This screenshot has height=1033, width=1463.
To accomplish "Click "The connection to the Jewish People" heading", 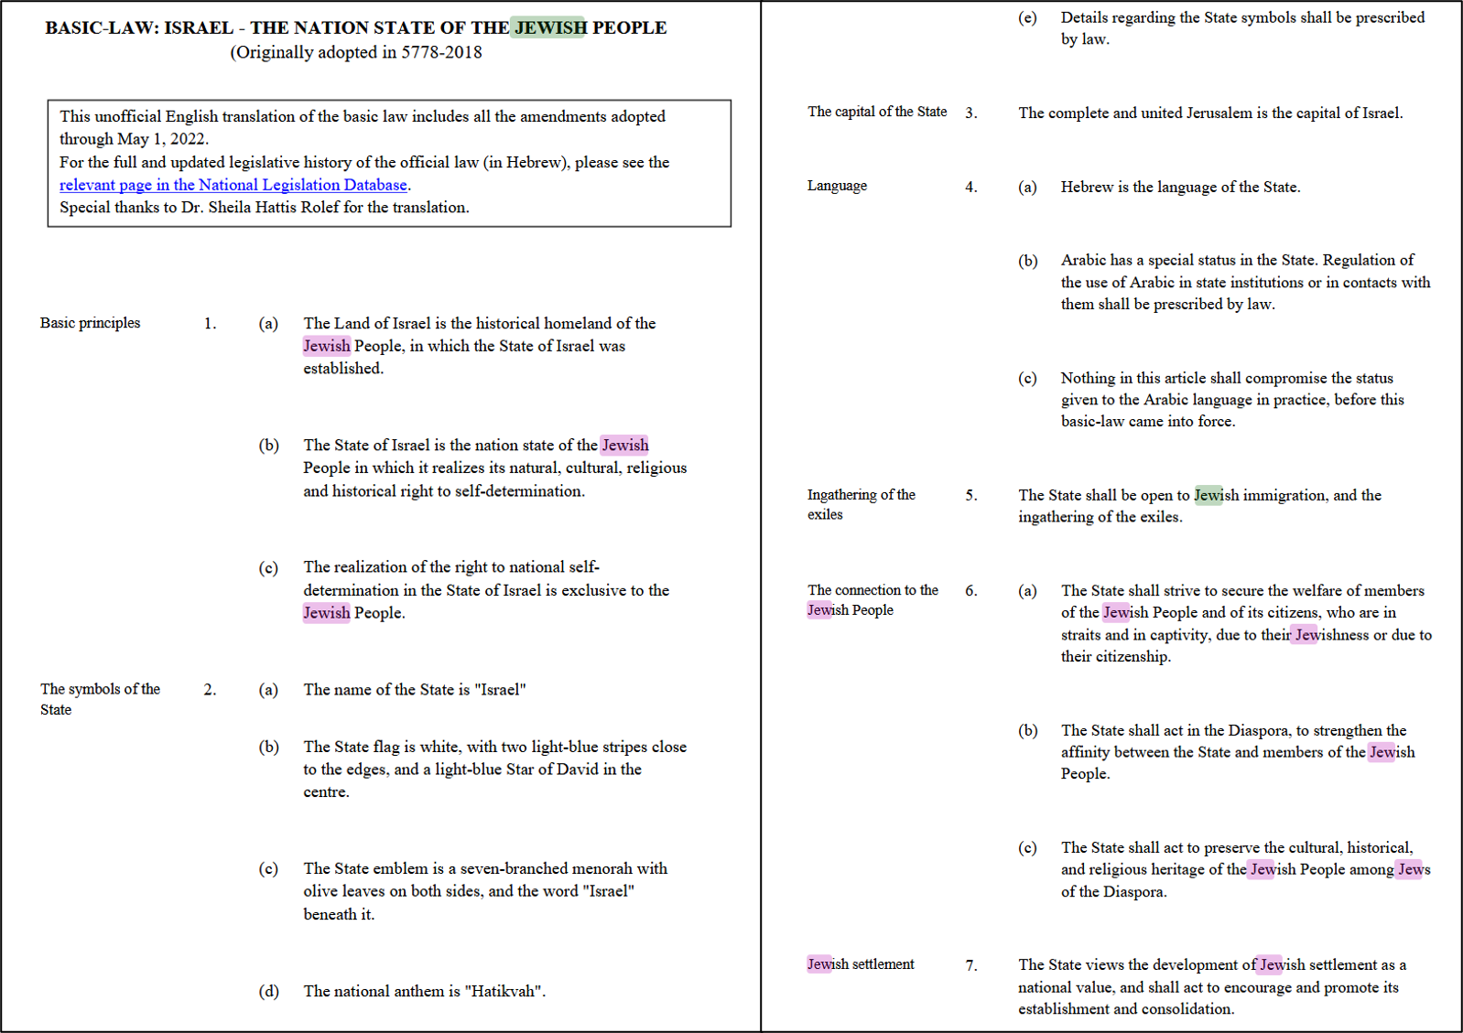I will (x=872, y=600).
